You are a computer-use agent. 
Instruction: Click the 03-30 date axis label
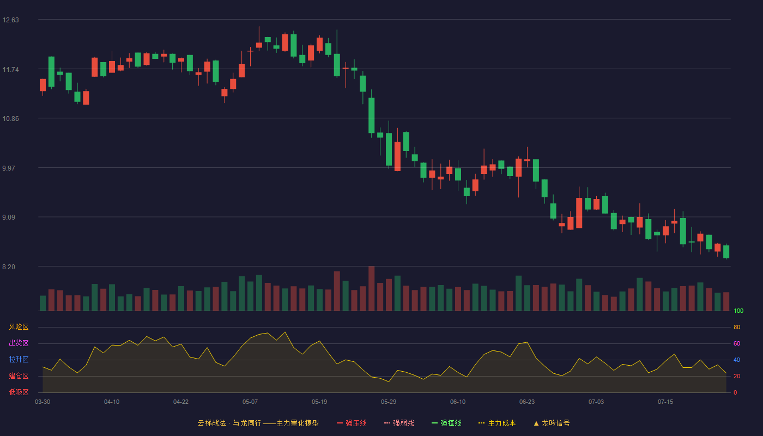click(x=43, y=402)
